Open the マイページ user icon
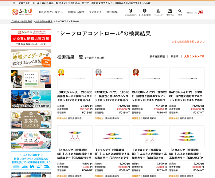Image resolution: width=215 pixels, height=178 pixels. pos(158,12)
